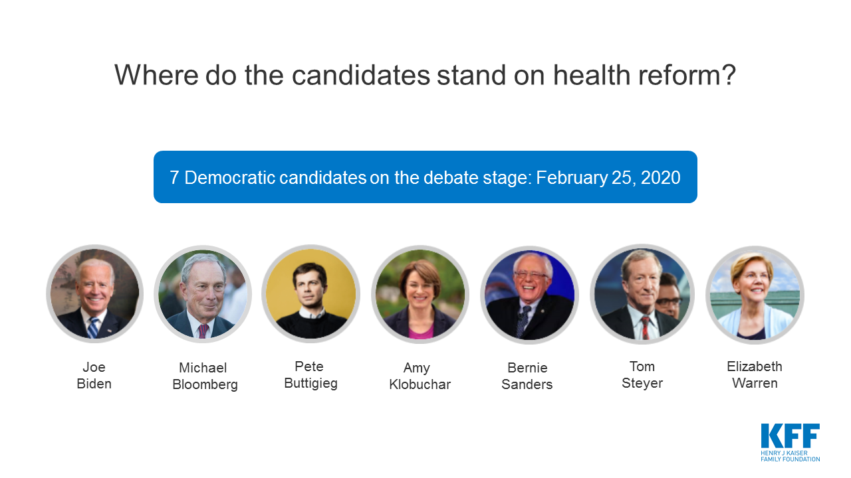The height and width of the screenshot is (478, 851).
Task: Click 'February 25, 2020' in the banner
Action: point(608,178)
